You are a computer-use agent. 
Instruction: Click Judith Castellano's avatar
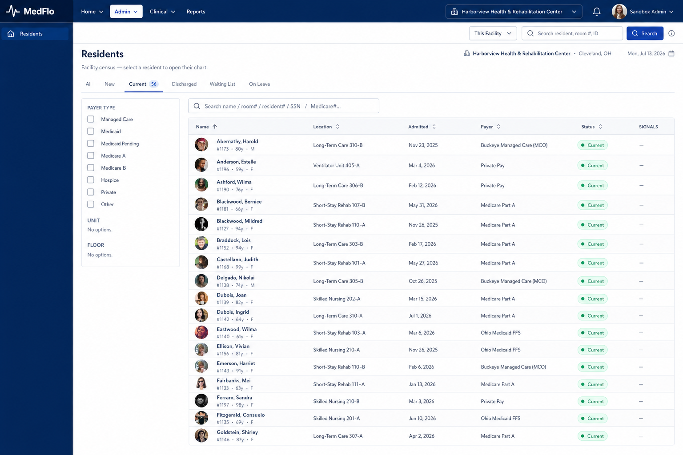click(x=201, y=263)
